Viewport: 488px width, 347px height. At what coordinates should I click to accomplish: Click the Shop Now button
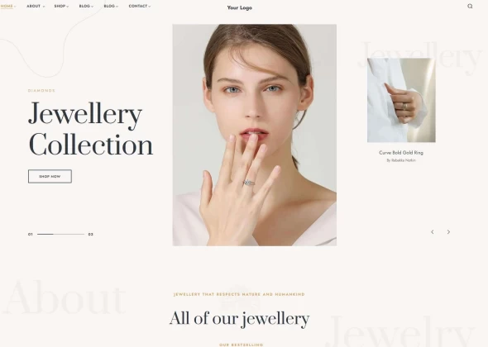(x=50, y=176)
